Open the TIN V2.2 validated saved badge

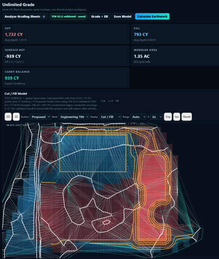pos(68,17)
